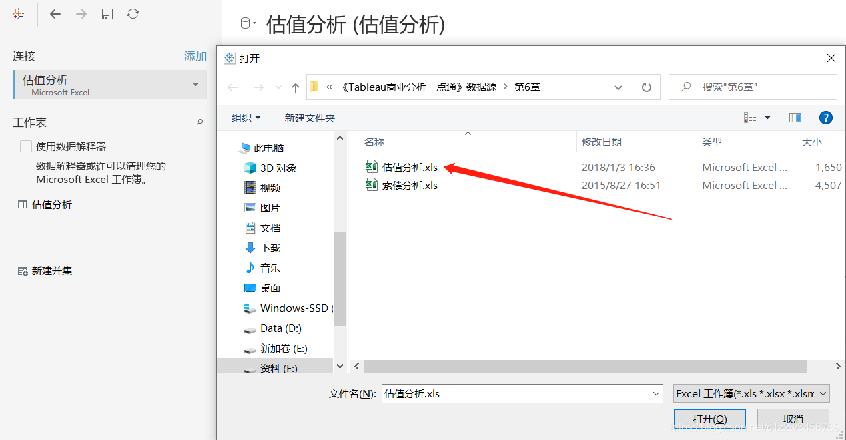Select 新加卷 (E:) drive
Image resolution: width=846 pixels, height=440 pixels.
pos(276,348)
